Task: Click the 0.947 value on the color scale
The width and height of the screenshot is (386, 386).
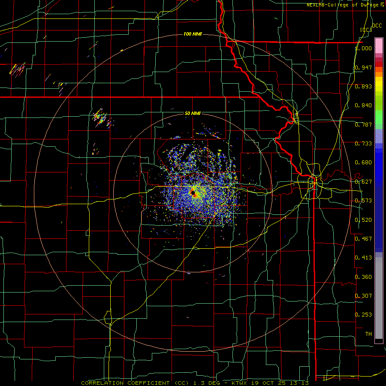Action: coord(363,67)
